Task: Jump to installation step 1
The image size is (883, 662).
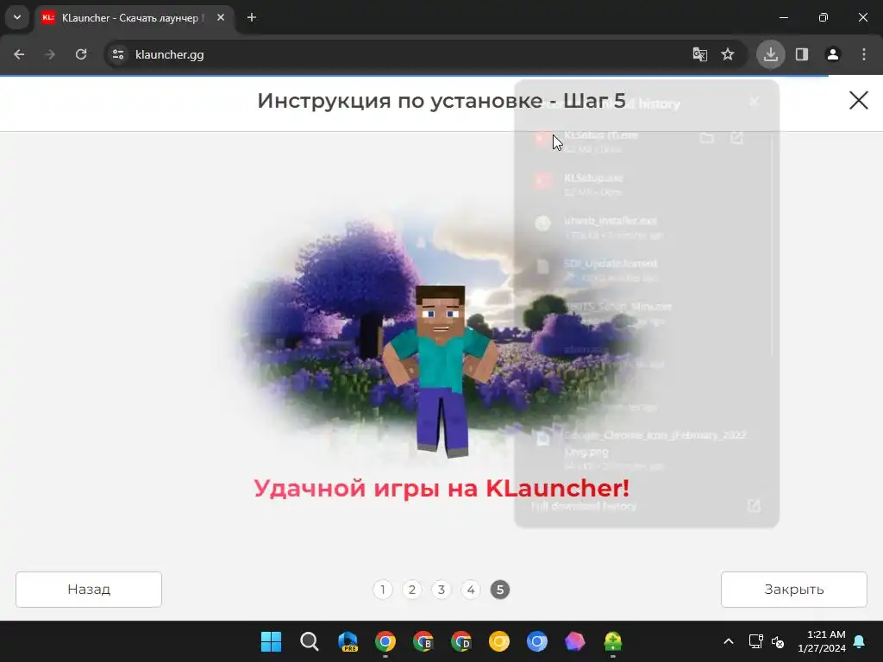Action: (x=383, y=590)
